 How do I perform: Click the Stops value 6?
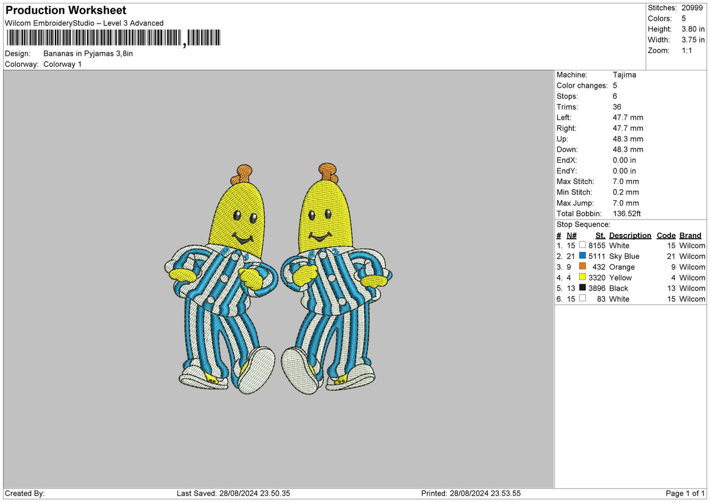[615, 96]
